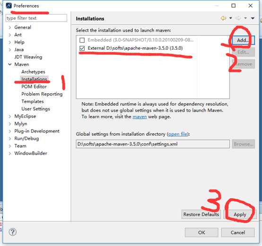The height and width of the screenshot is (246, 262).
Task: Expand the Java preferences node
Action: click(10, 50)
